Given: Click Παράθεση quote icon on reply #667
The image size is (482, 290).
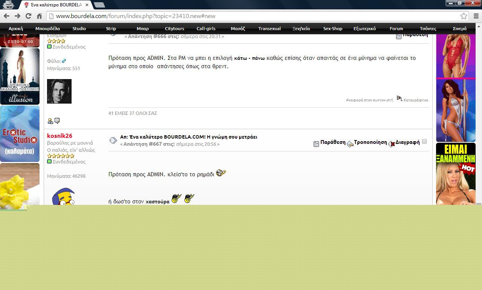Looking at the screenshot, I should [x=316, y=143].
